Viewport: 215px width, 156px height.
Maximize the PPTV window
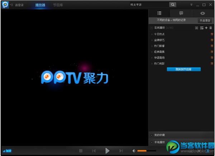click(x=204, y=5)
